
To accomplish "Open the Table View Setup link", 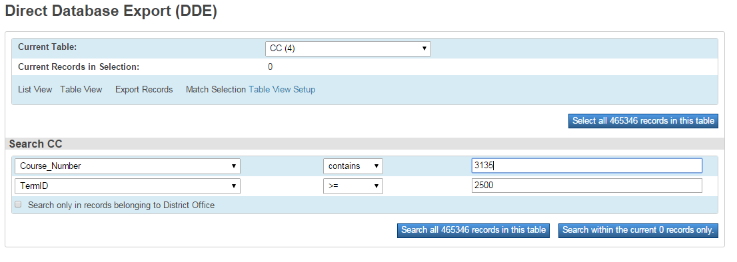I will [x=282, y=90].
